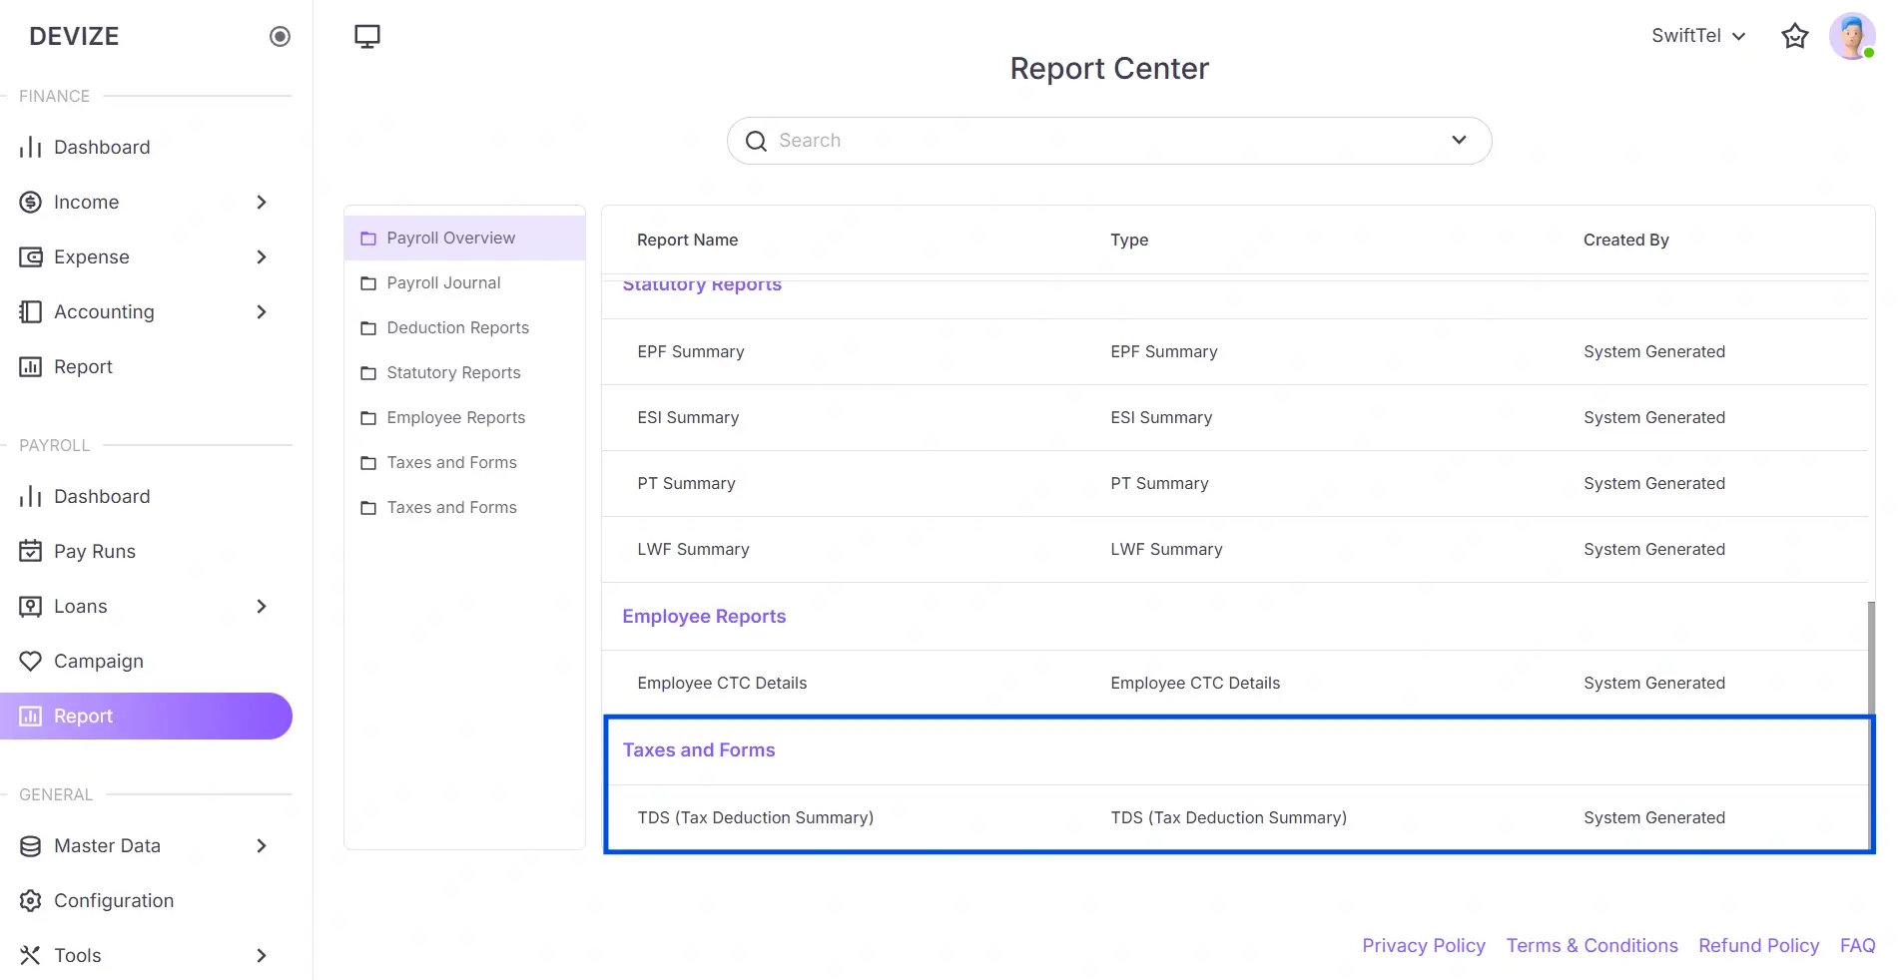Open the LWF Summary report
Image resolution: width=1899 pixels, height=980 pixels.
point(1234,550)
